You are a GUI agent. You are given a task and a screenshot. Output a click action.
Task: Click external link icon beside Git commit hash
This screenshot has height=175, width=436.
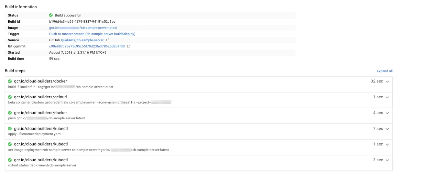tap(129, 46)
